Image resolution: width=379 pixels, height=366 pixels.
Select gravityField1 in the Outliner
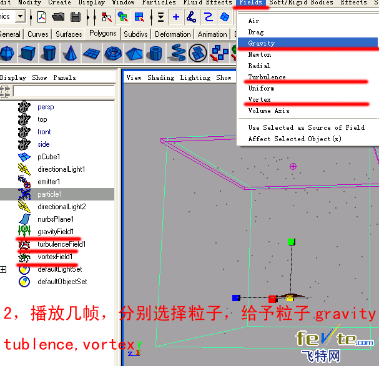tap(57, 232)
